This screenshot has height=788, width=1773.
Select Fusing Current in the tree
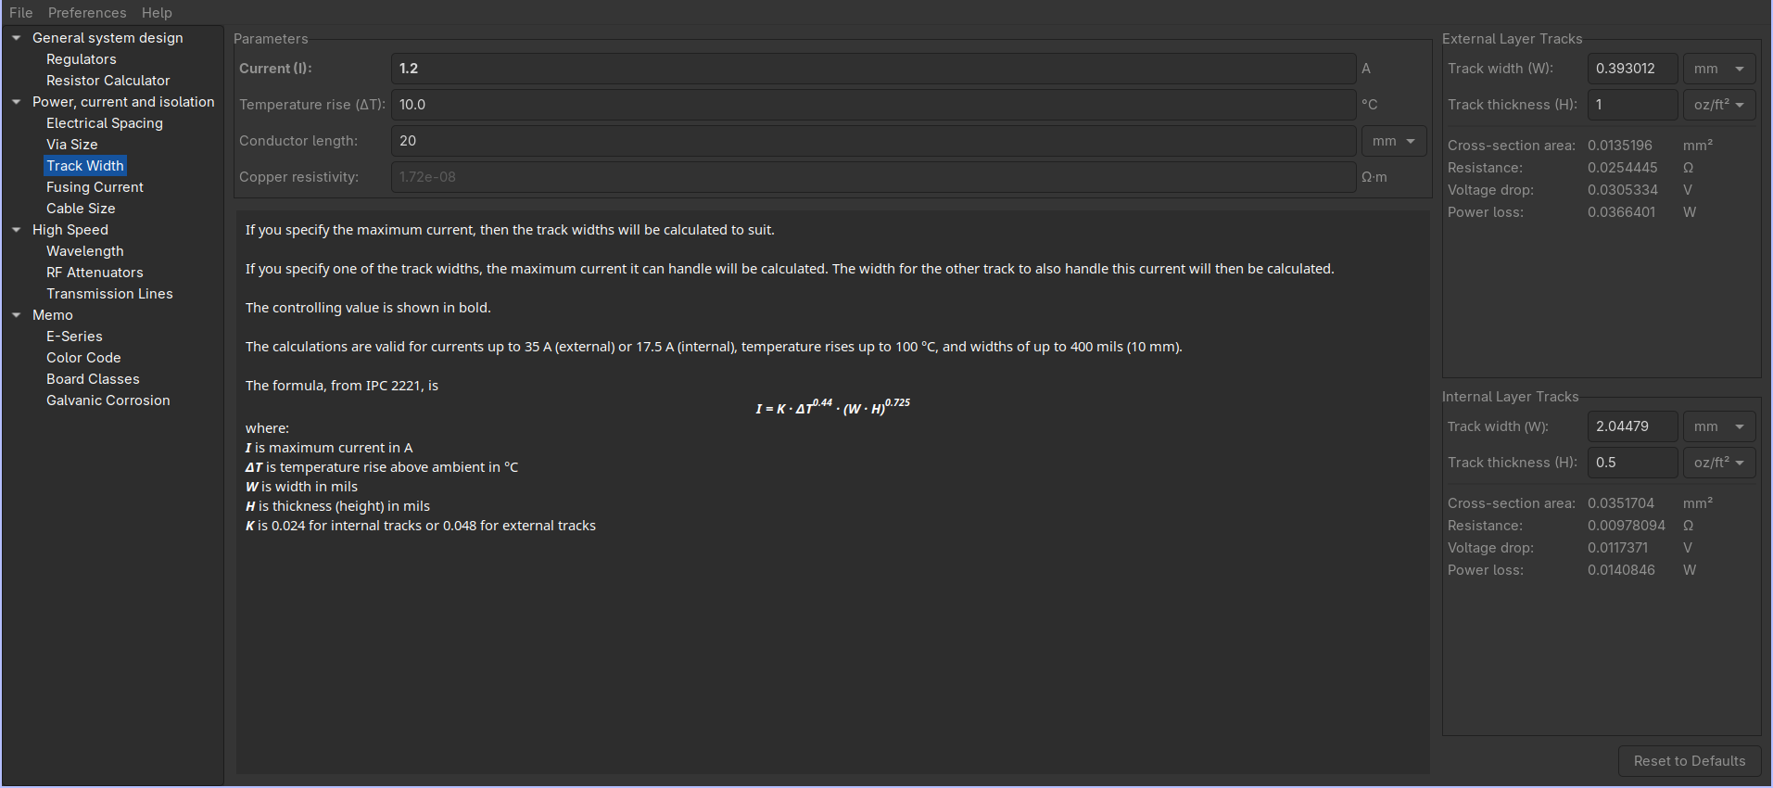pos(95,187)
